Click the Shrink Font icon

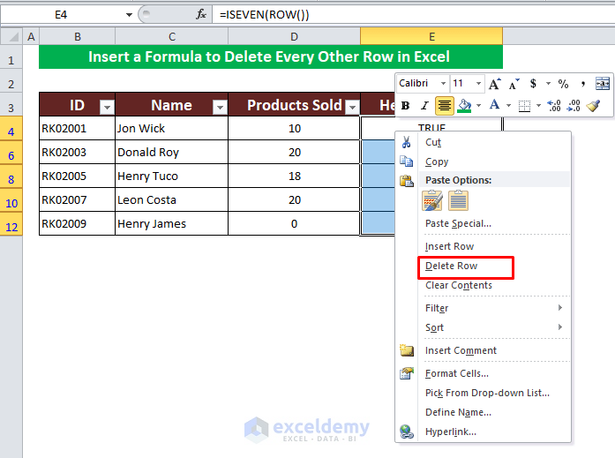(x=514, y=84)
